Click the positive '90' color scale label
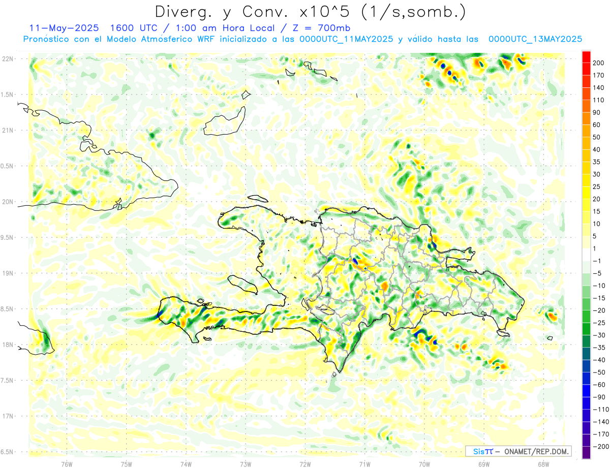Viewport: 610px width, 471px height. click(597, 112)
